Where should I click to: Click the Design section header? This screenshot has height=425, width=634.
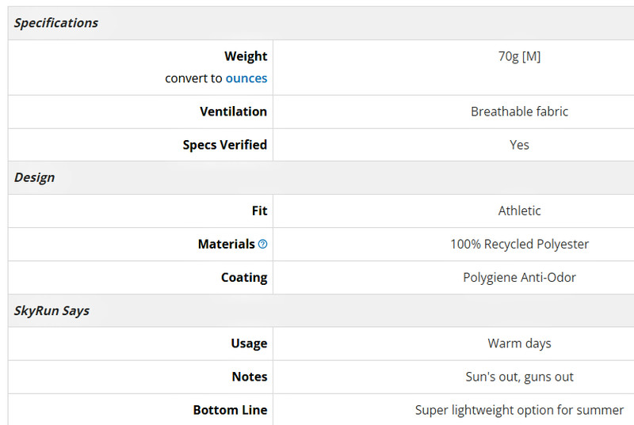[34, 177]
